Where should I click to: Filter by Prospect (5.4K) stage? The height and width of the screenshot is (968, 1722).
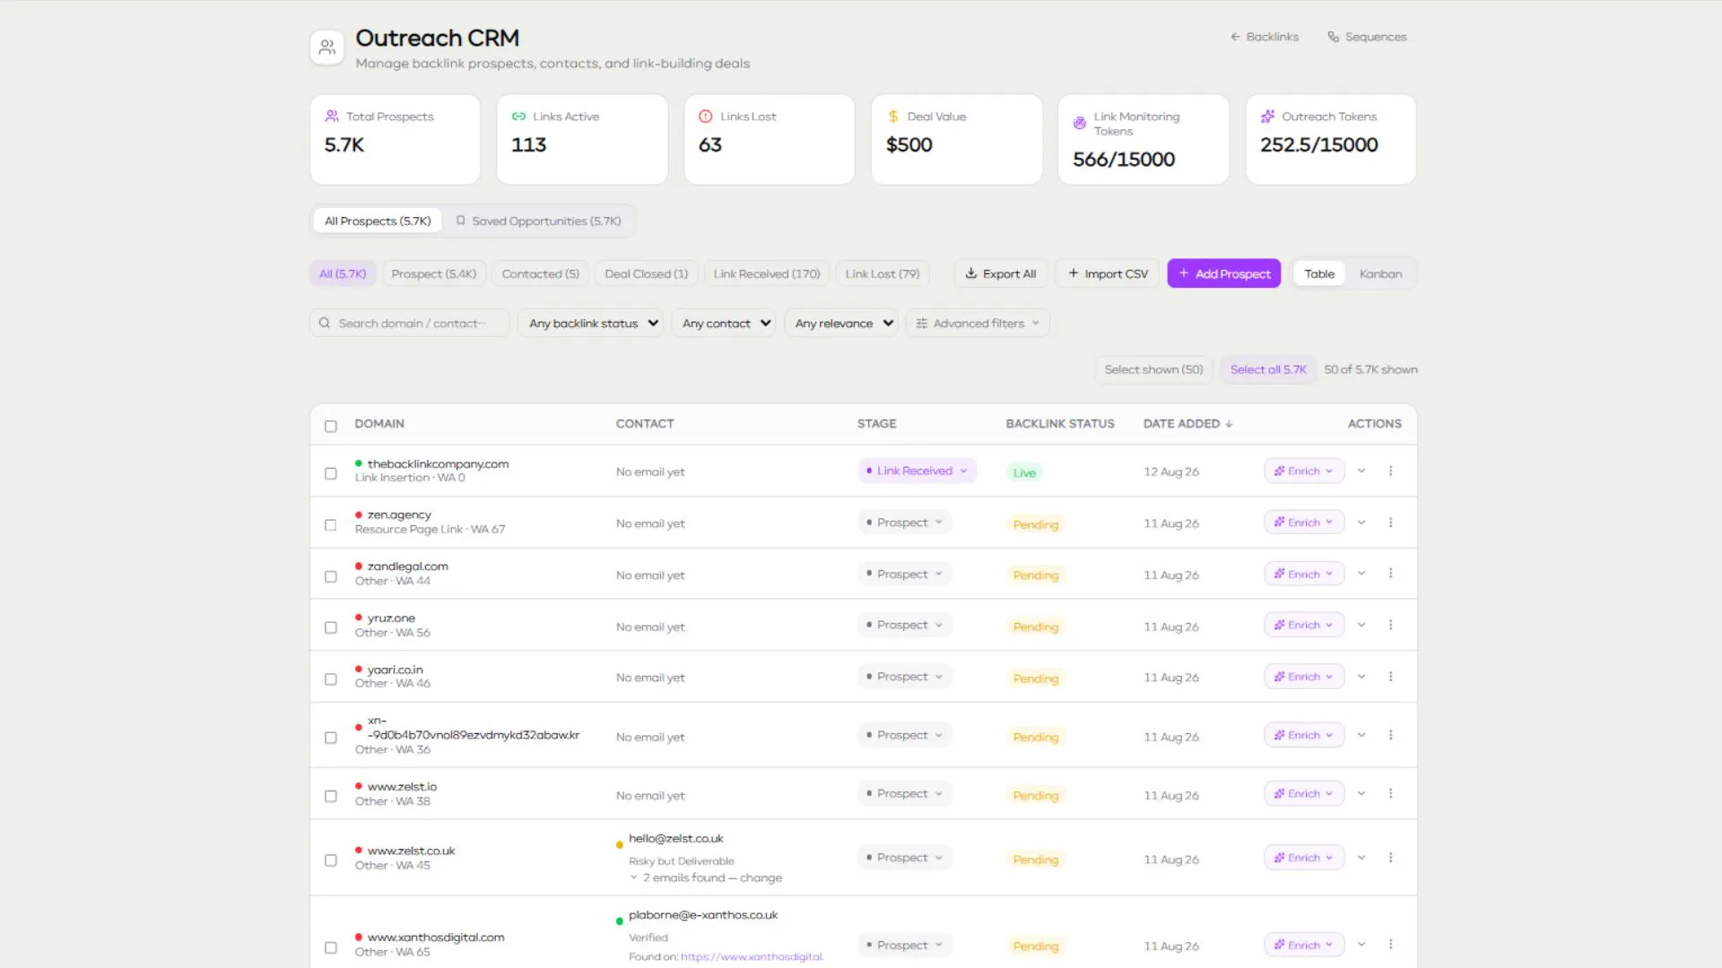[434, 273]
